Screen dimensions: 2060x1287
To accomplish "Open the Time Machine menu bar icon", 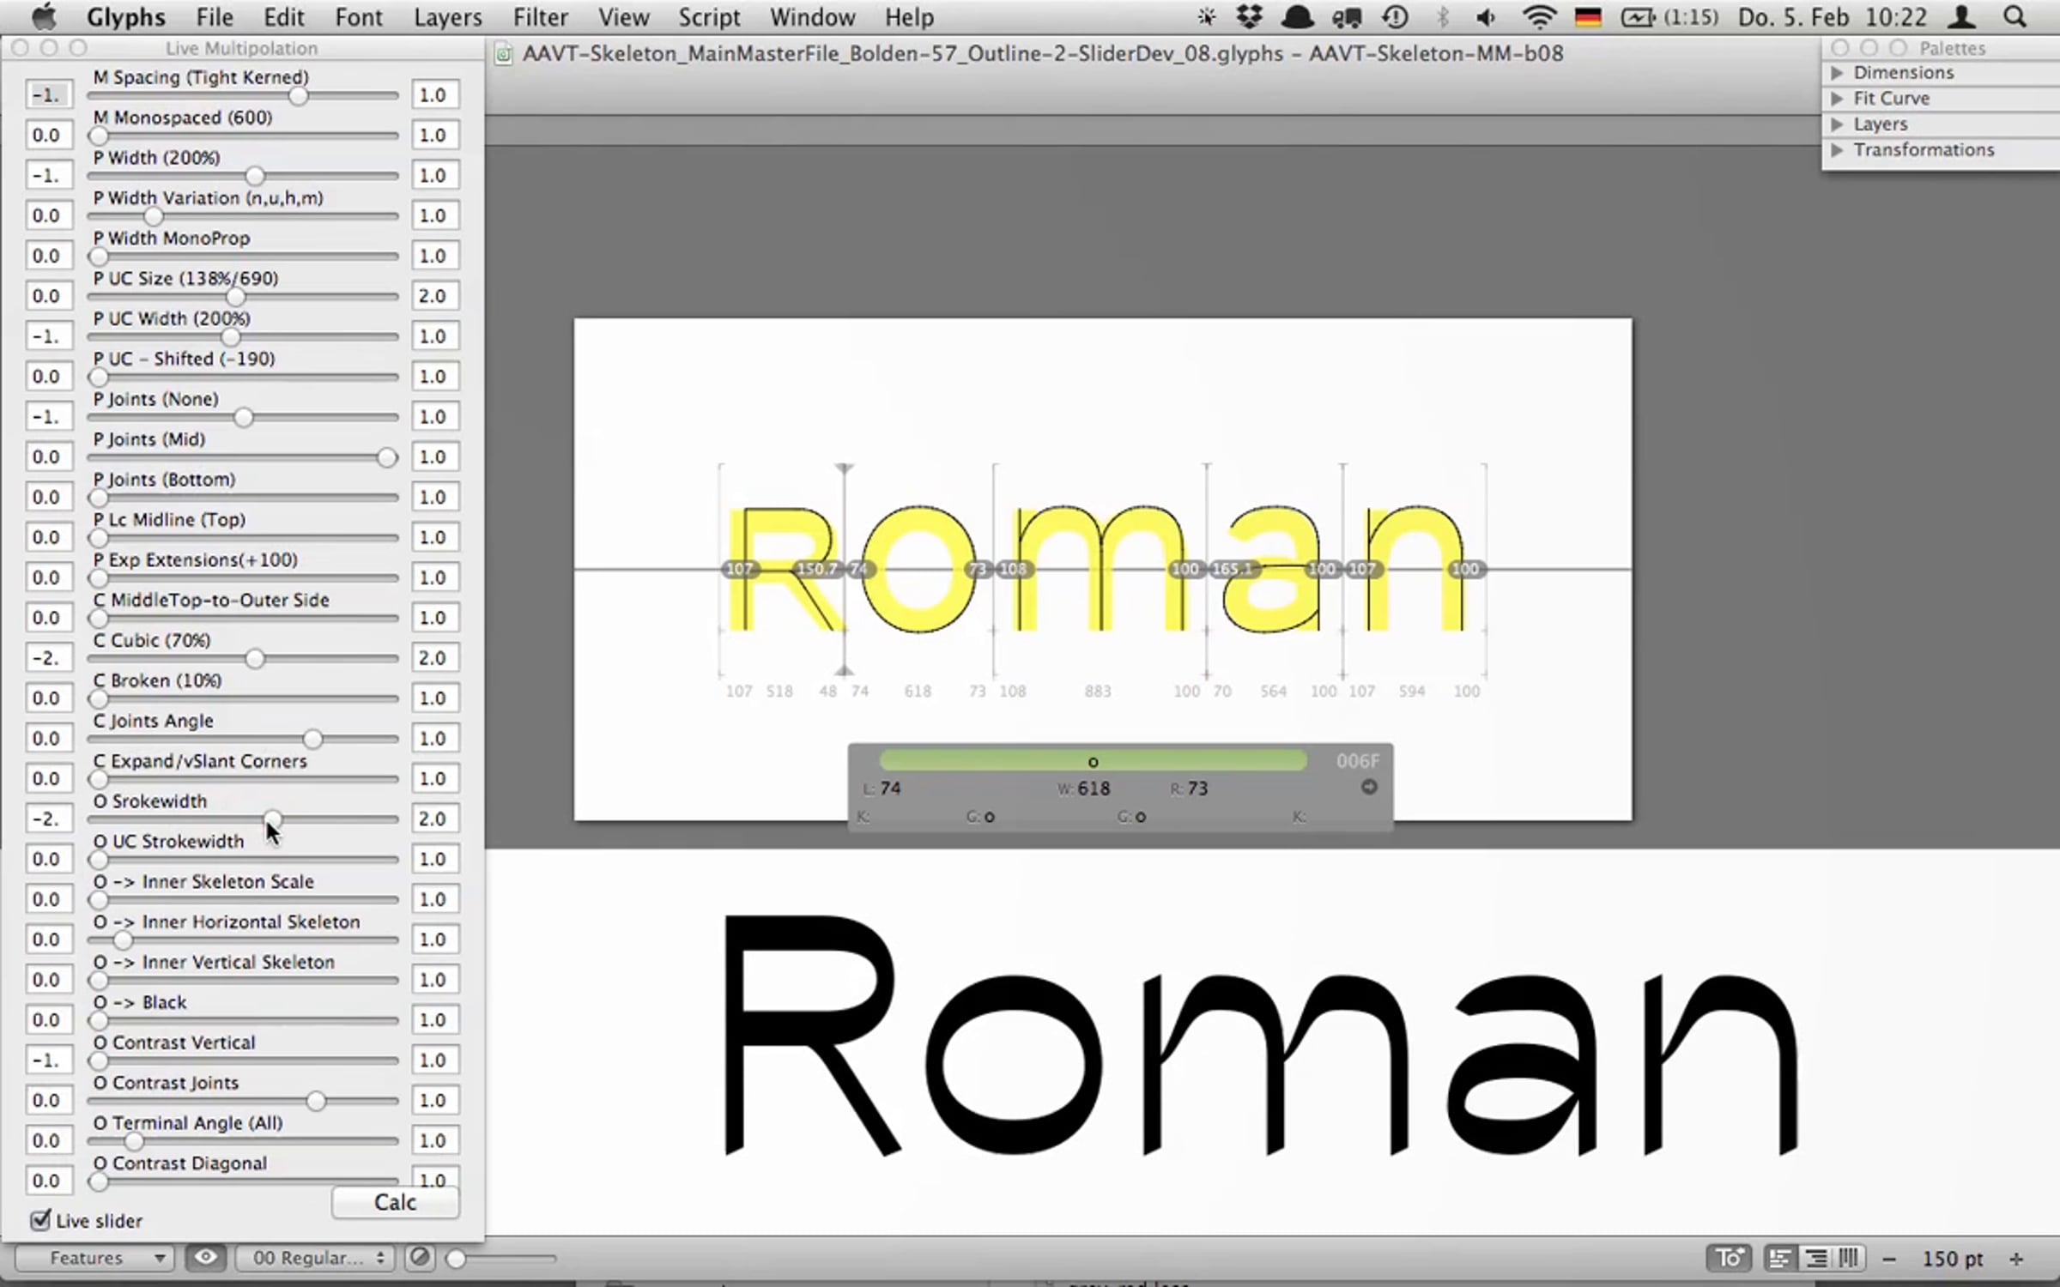I will point(1395,17).
